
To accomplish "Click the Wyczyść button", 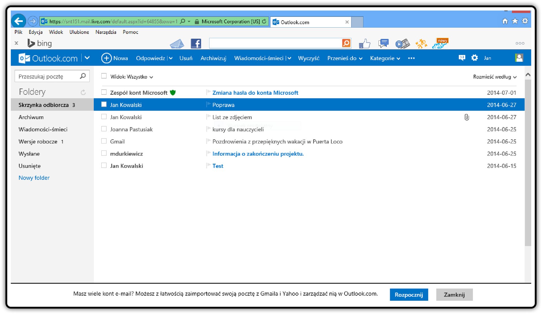I will [309, 58].
